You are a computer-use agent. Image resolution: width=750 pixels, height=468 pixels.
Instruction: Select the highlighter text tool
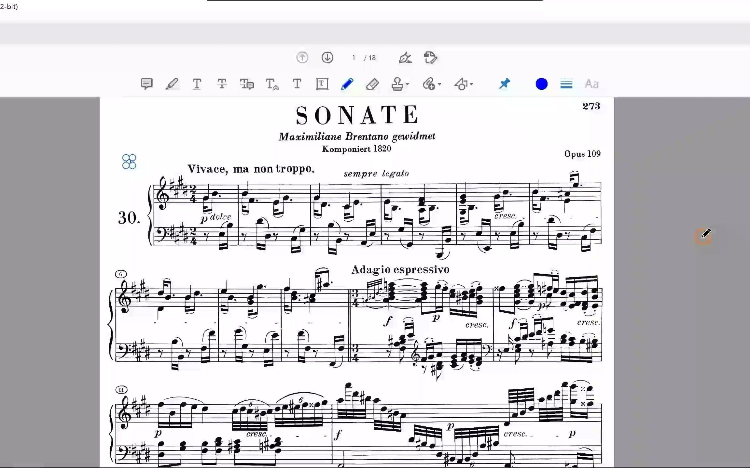coord(172,84)
